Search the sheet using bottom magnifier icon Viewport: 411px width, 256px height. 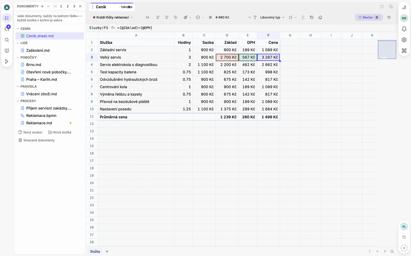[392, 251]
